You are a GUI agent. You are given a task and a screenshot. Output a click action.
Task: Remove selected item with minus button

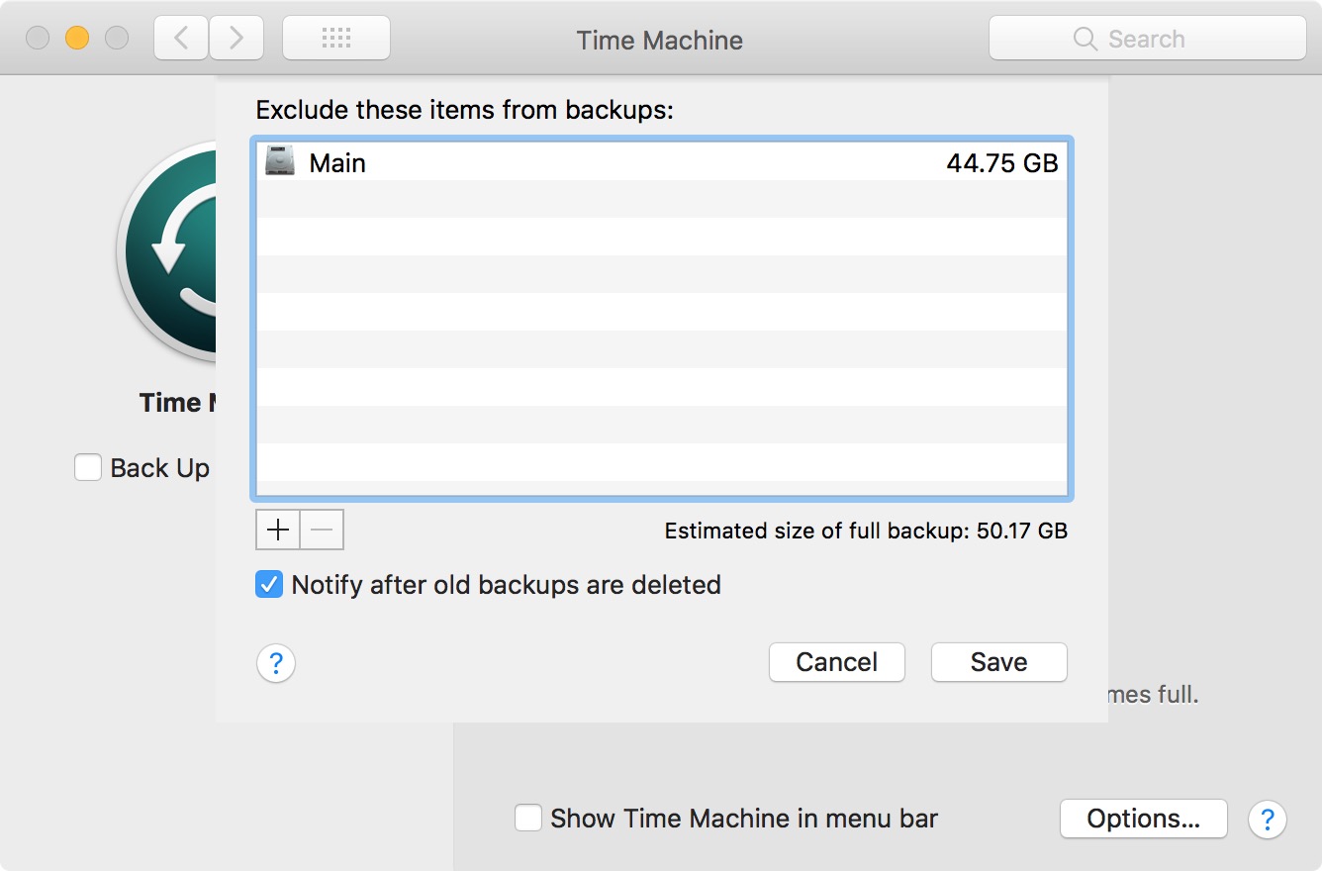[323, 531]
